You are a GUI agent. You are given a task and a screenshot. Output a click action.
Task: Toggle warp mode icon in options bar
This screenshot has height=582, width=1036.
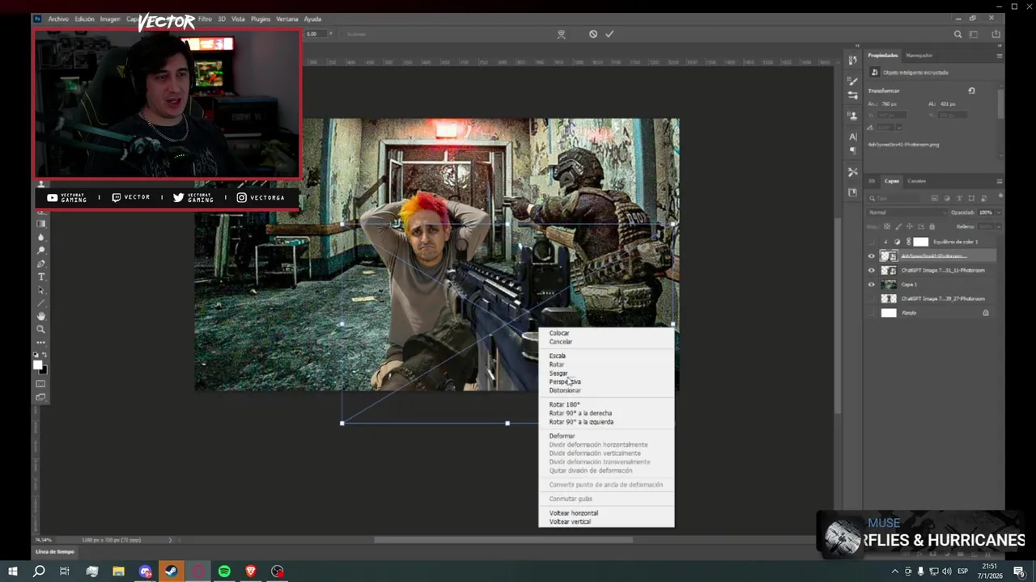[x=561, y=34]
